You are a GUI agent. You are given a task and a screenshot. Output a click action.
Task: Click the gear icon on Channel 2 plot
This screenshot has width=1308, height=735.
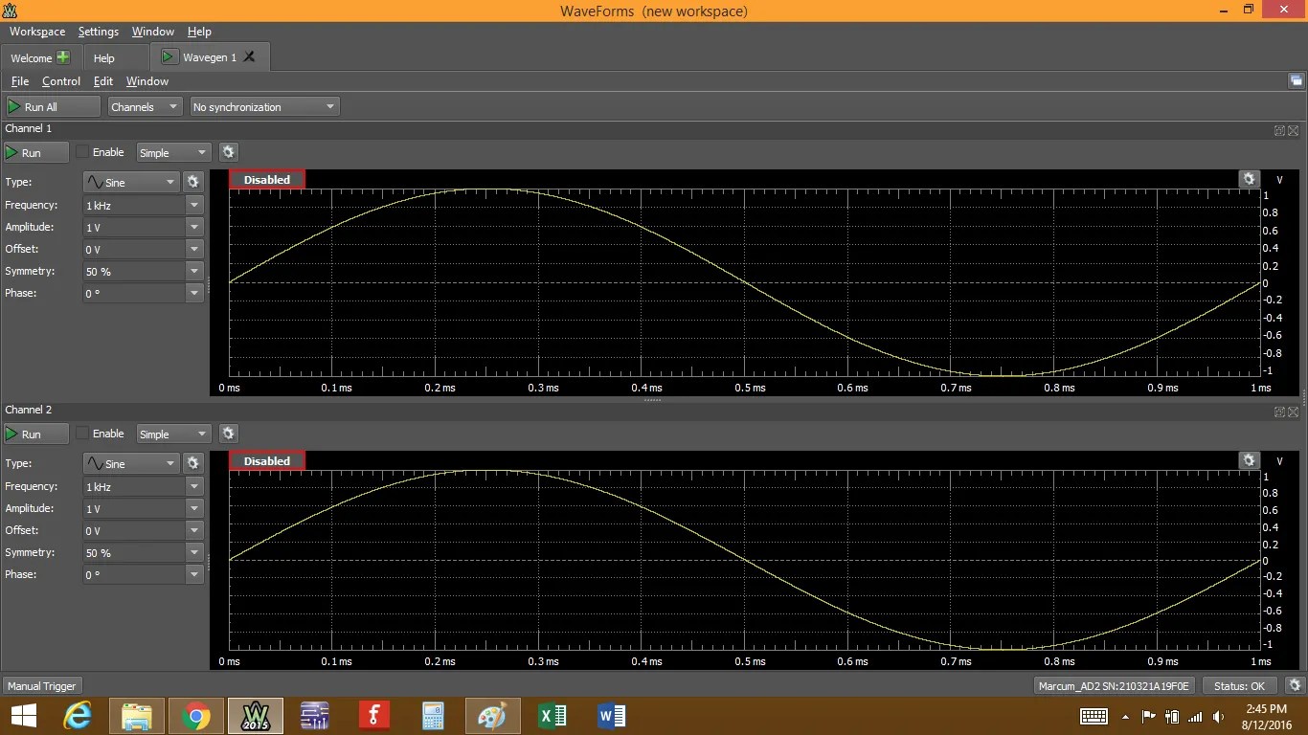pos(1249,459)
